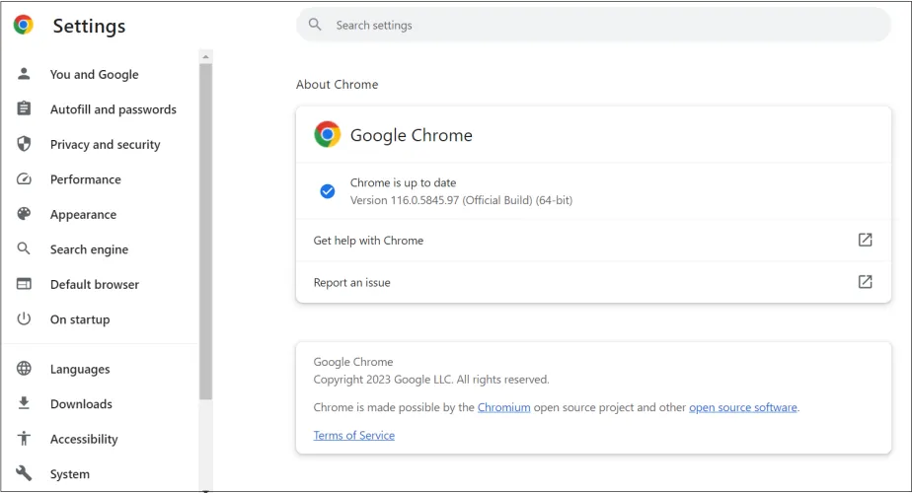
Task: Click the Search settings input field
Action: pyautogui.click(x=592, y=25)
